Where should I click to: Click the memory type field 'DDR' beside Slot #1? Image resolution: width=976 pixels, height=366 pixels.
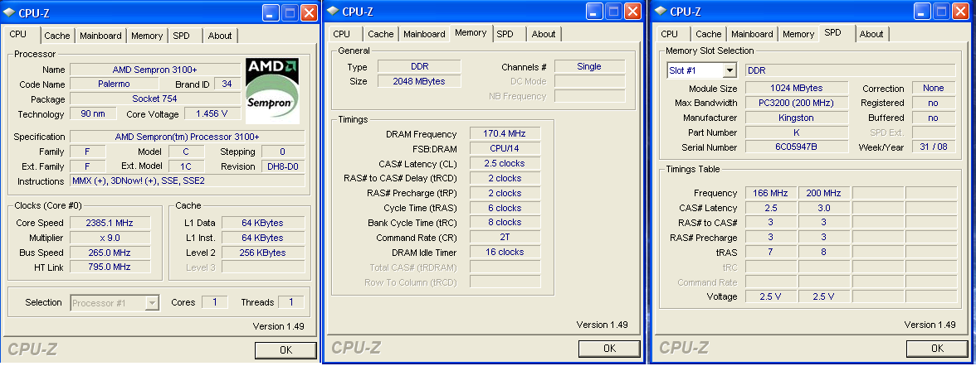(850, 70)
